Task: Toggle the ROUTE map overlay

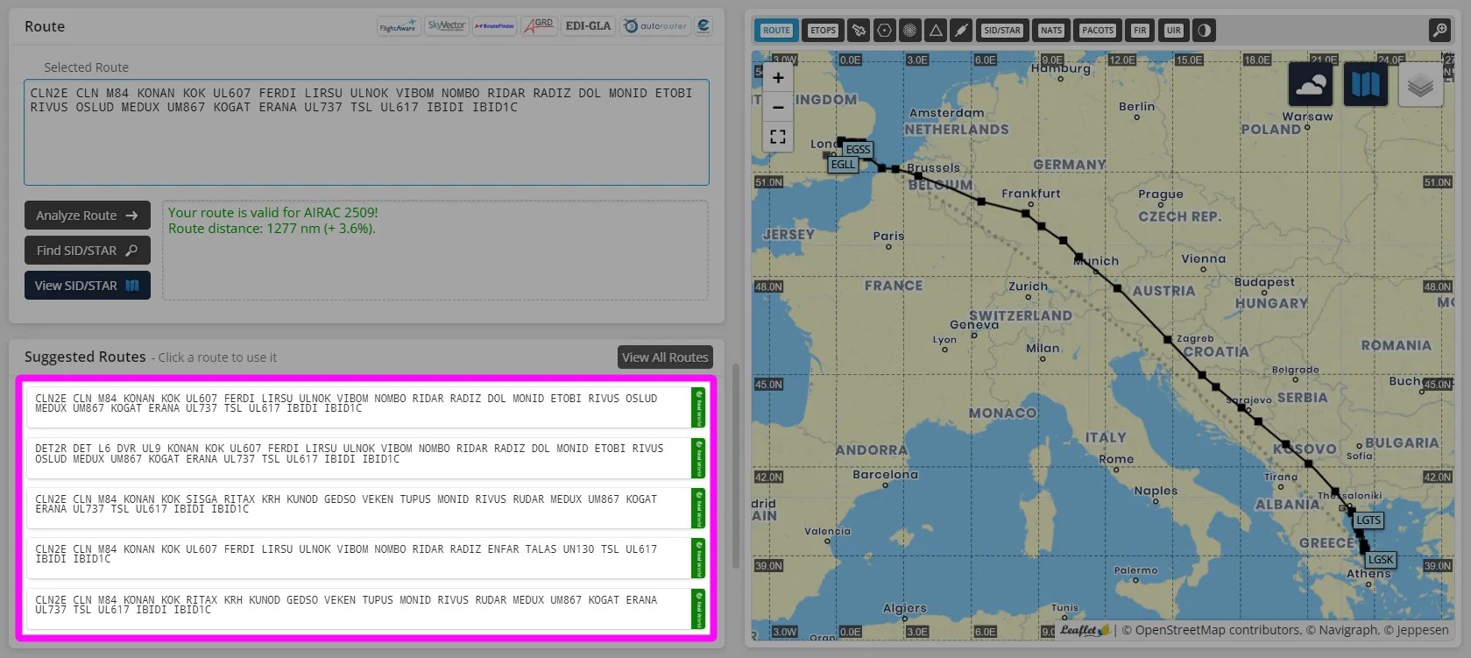Action: (x=776, y=31)
